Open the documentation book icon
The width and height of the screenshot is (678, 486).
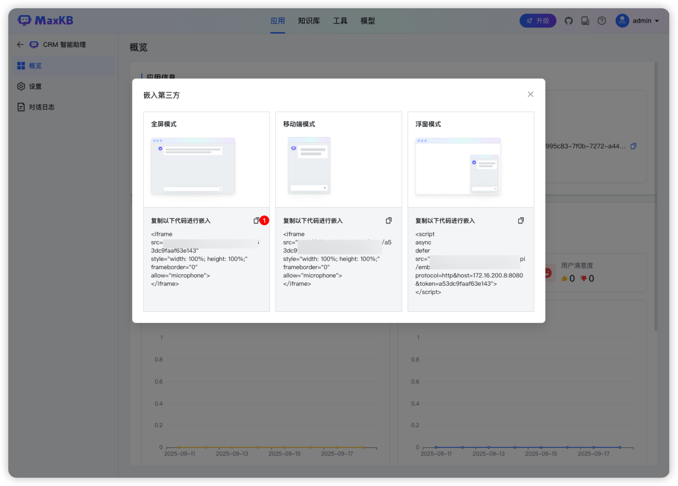pyautogui.click(x=585, y=21)
